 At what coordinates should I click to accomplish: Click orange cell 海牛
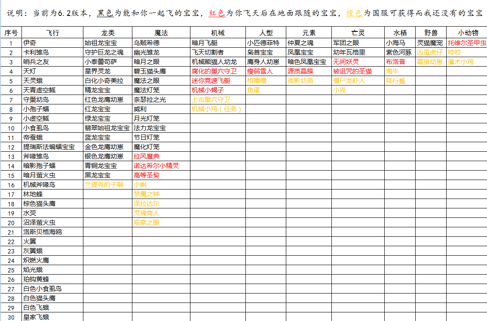tap(400, 71)
